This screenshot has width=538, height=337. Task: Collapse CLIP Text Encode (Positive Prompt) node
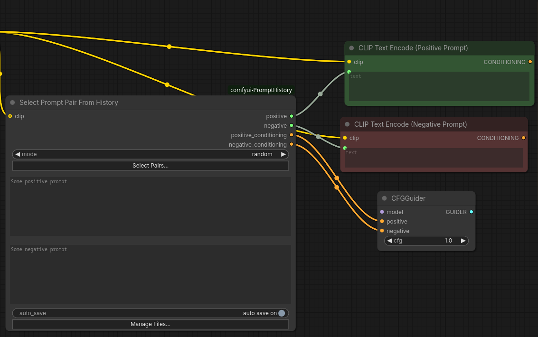point(351,48)
